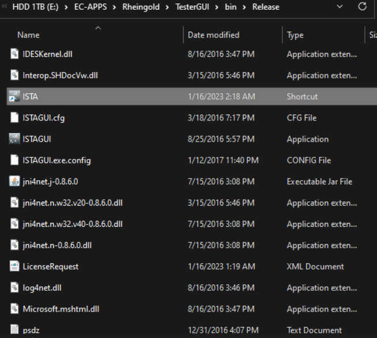This screenshot has width=377, height=338.
Task: Click the ISTAGUI.exe.config file icon
Action: pos(14,160)
